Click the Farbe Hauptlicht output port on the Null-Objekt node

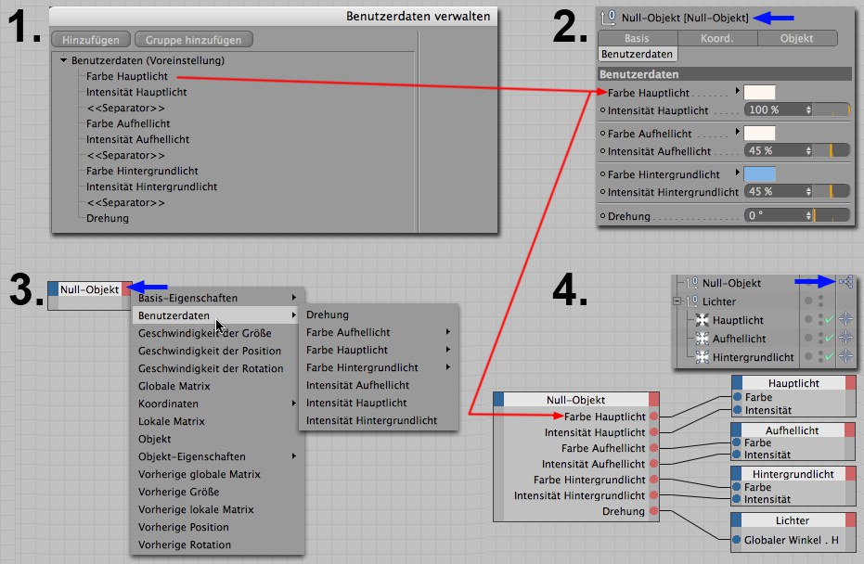653,417
